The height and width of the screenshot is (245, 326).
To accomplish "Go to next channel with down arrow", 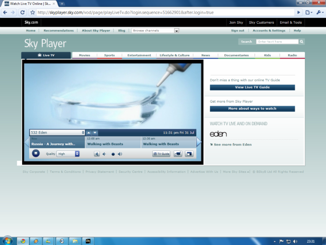I will 95,133.
